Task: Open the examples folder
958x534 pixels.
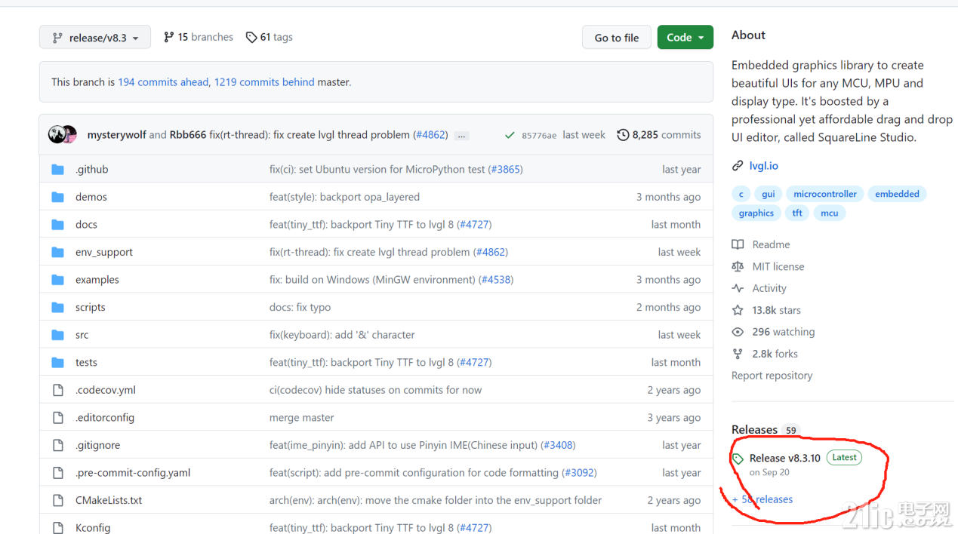Action: point(97,280)
